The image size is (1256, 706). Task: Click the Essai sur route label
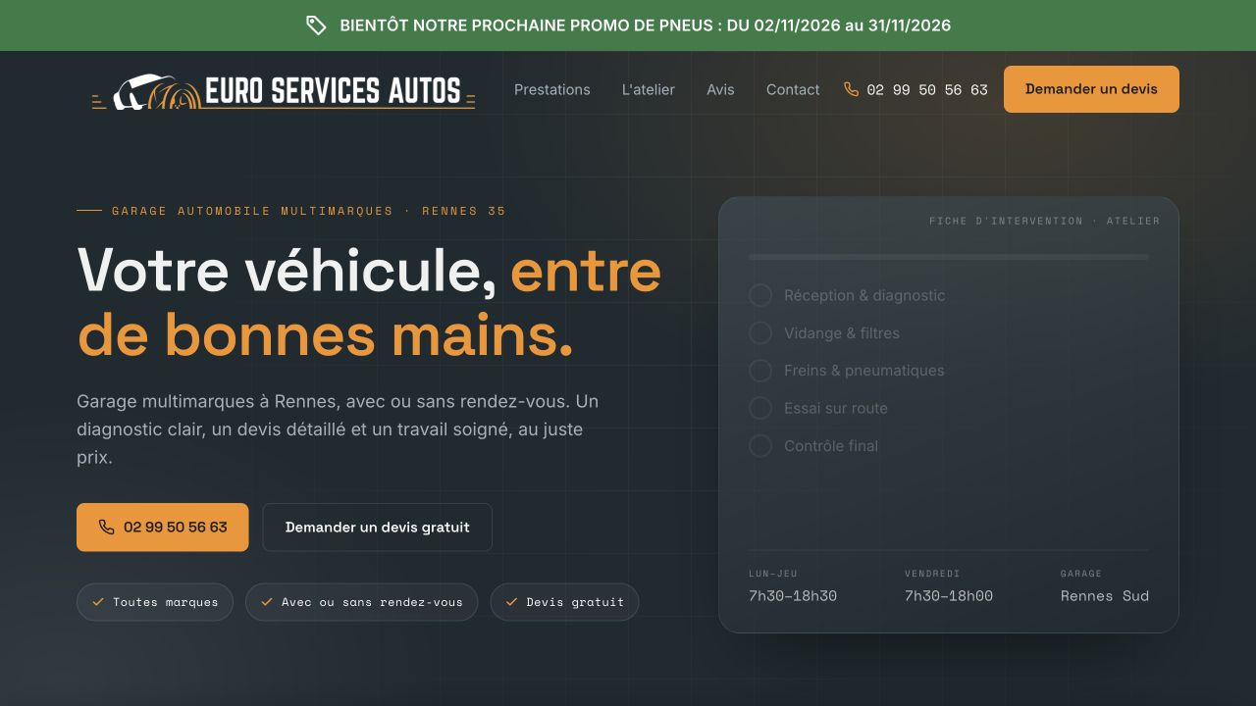pyautogui.click(x=836, y=408)
